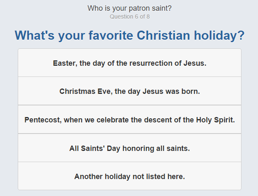Choose the second answer, Christmas Eve

coord(130,91)
